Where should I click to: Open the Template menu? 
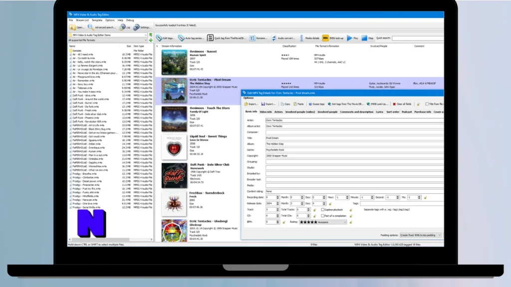97,20
